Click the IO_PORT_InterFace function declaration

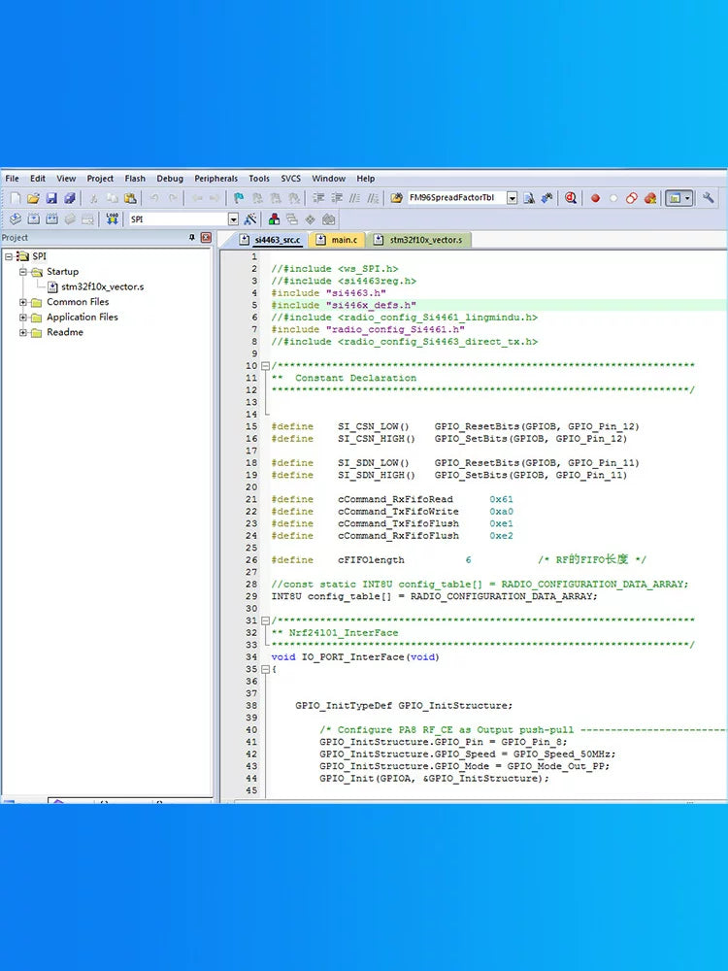(x=354, y=657)
